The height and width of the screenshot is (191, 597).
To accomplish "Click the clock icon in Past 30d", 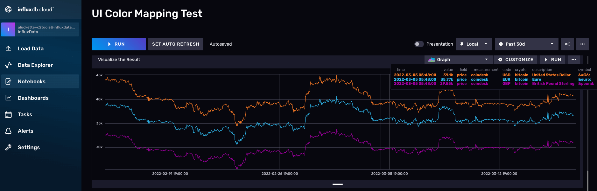I will pos(501,44).
